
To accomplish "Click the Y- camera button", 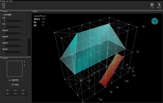I will pyautogui.click(x=15, y=94).
